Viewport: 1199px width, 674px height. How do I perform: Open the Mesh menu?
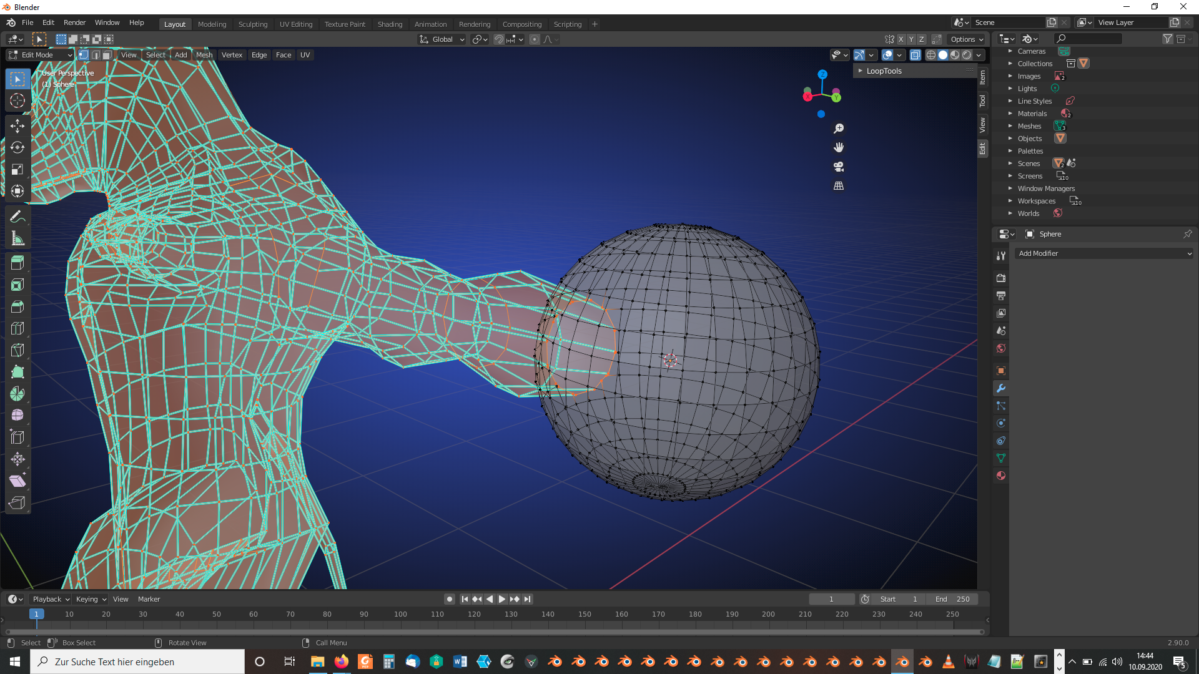coord(204,55)
